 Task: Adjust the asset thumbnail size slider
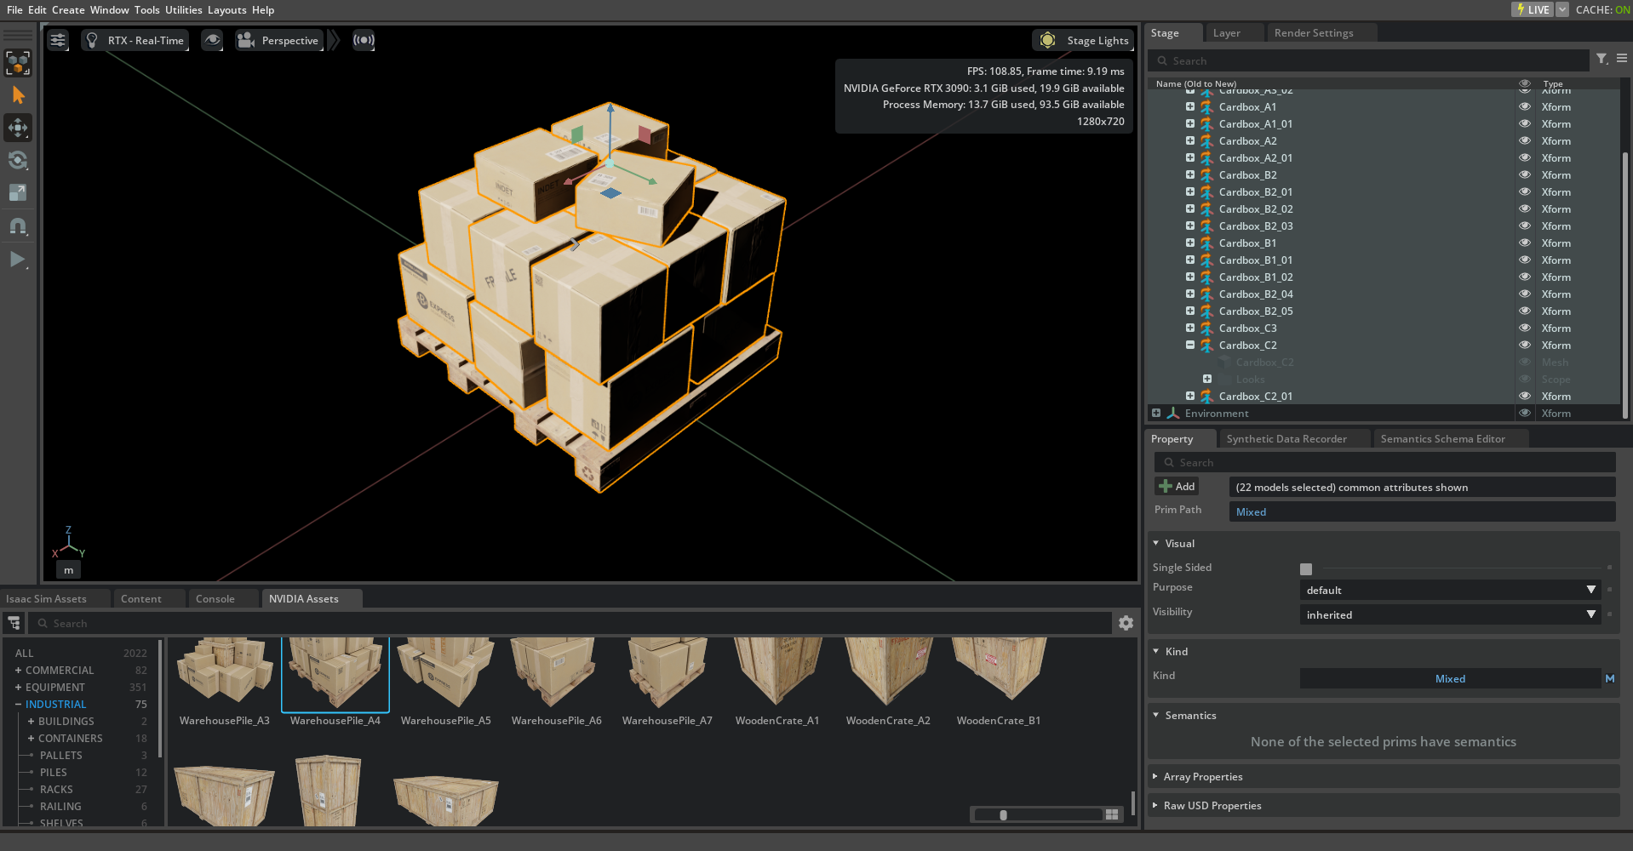click(x=1004, y=815)
